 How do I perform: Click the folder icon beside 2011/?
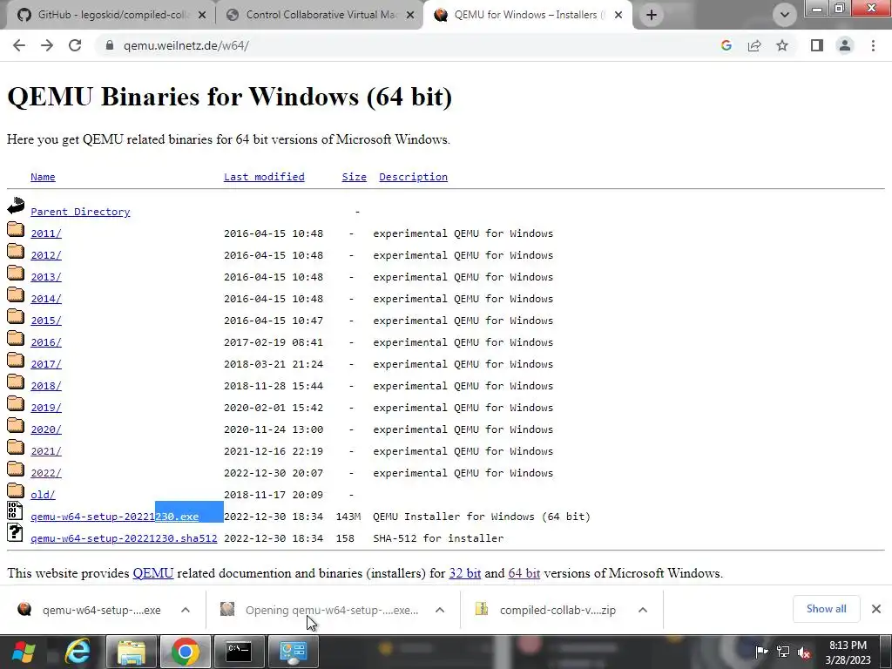coord(16,229)
